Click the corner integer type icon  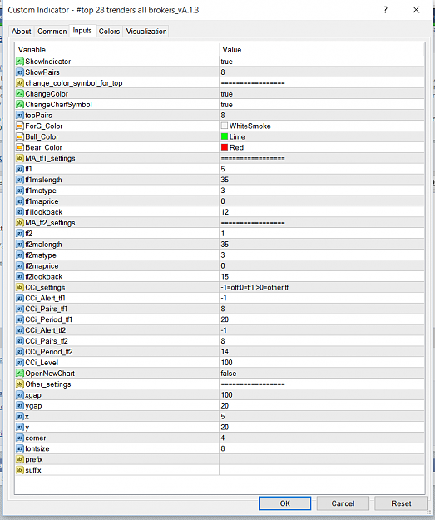pyautogui.click(x=20, y=438)
